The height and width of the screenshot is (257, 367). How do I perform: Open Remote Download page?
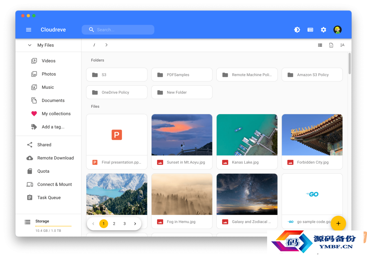[49, 158]
